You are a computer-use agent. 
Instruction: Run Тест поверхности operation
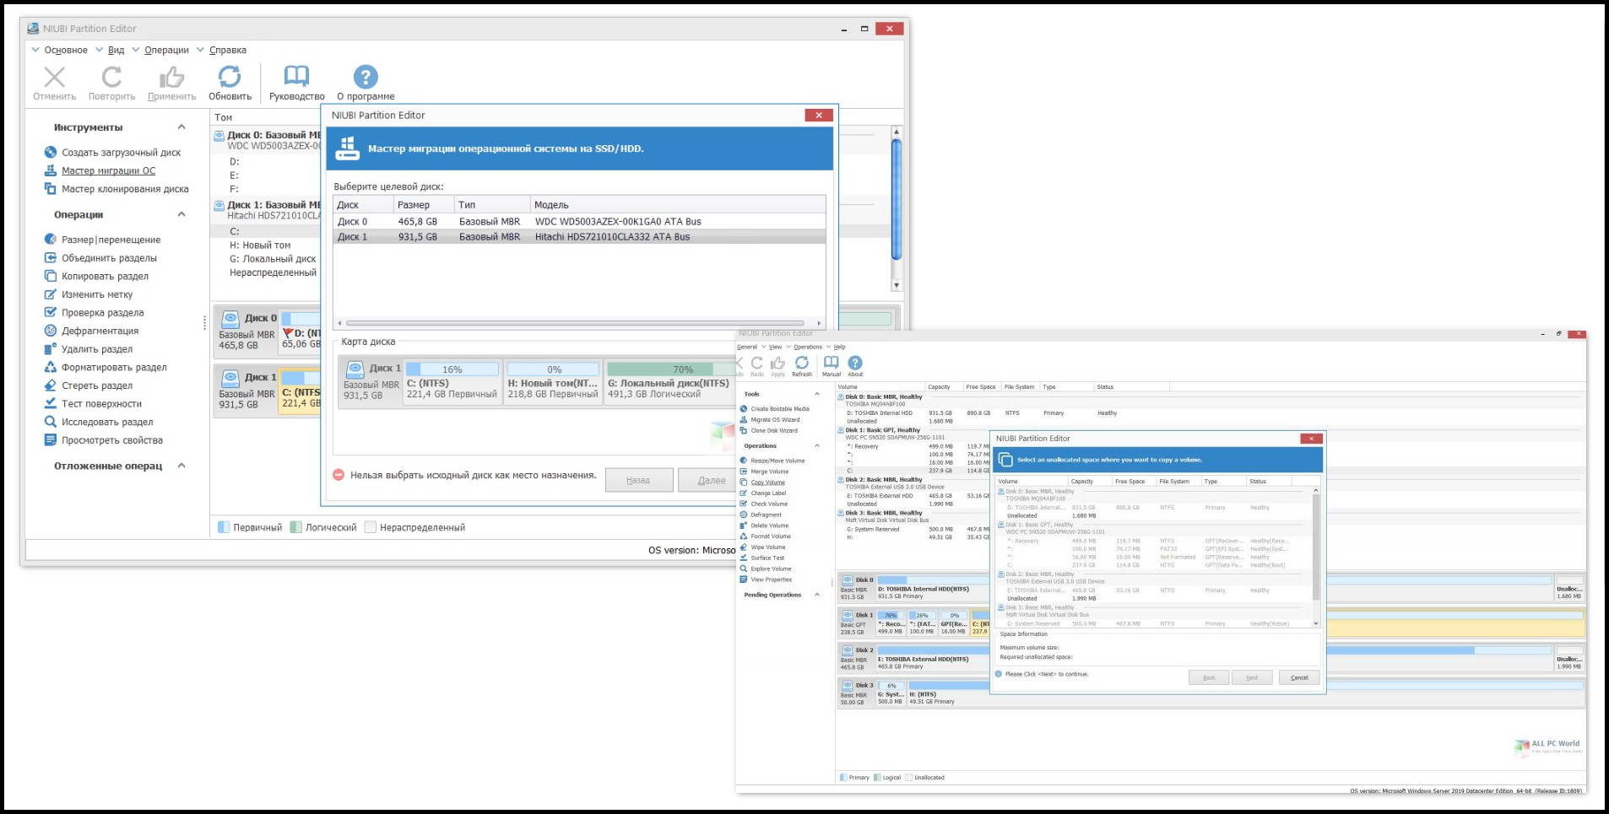(101, 404)
